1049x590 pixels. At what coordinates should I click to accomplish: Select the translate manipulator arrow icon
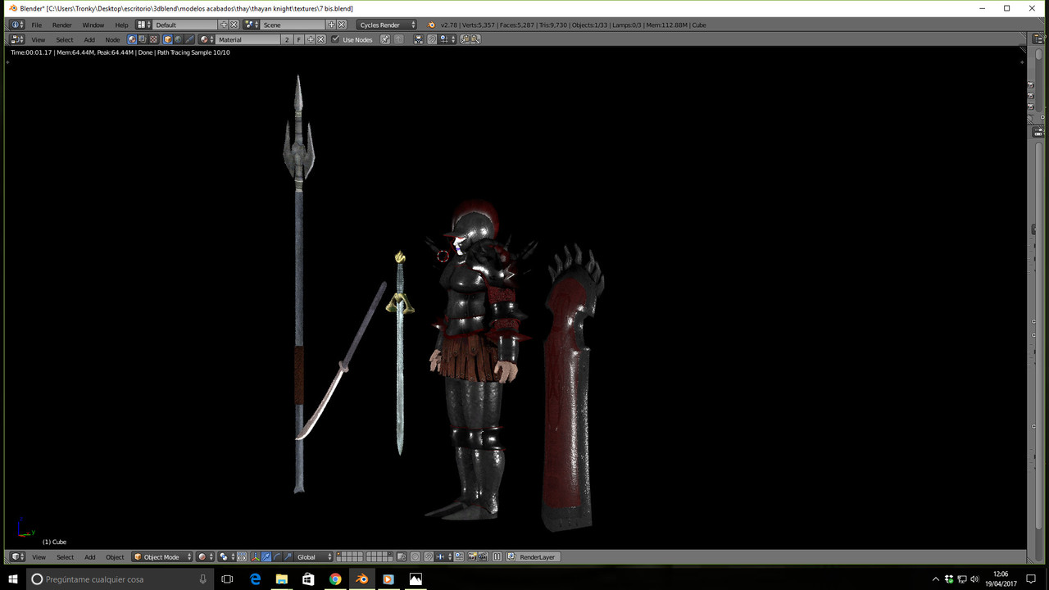coord(266,557)
